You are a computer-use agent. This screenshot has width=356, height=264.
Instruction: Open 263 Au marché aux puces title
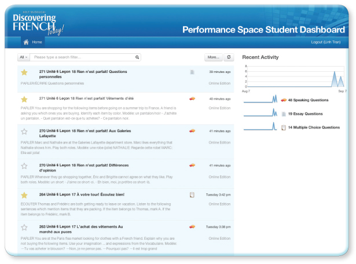pos(81,229)
